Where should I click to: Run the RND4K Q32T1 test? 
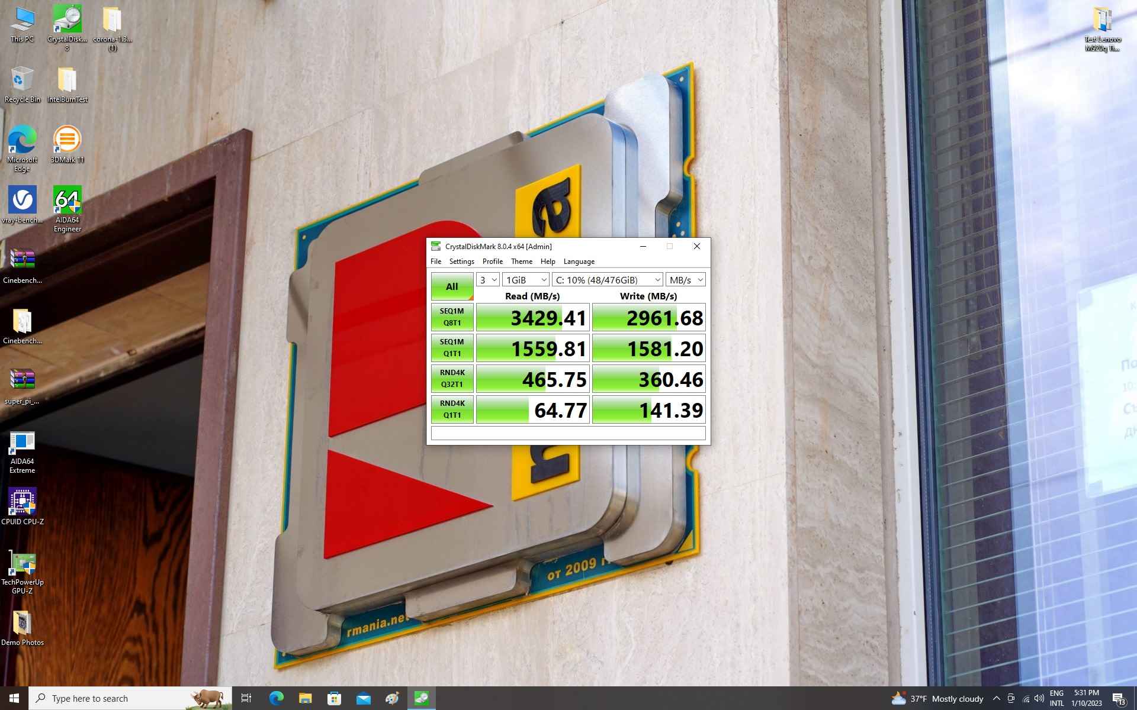pos(452,379)
